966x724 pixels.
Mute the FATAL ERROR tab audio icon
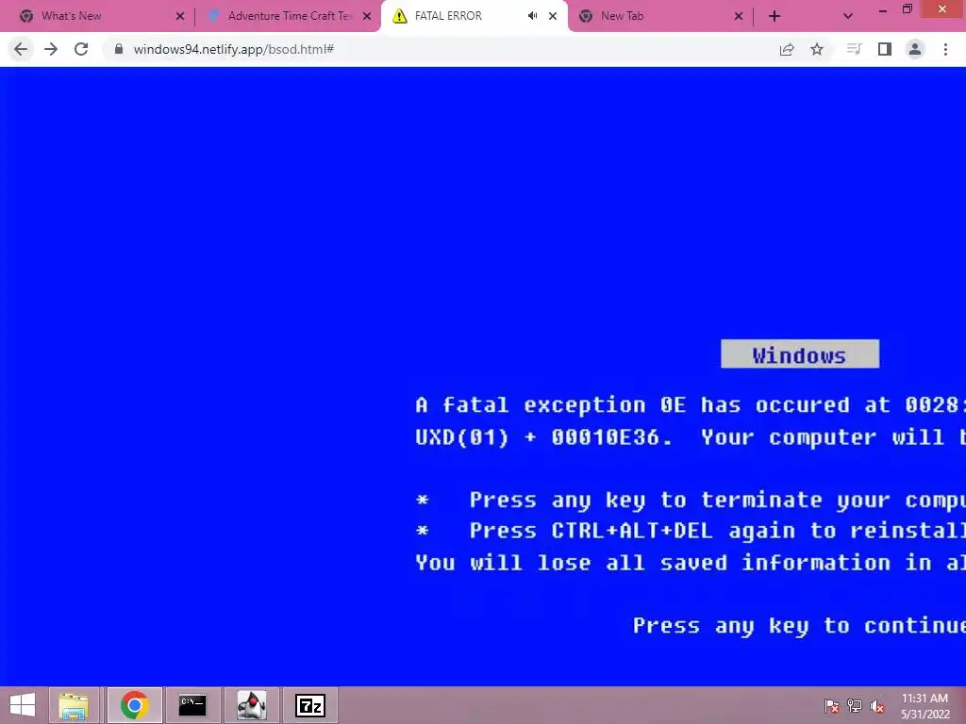tap(532, 16)
